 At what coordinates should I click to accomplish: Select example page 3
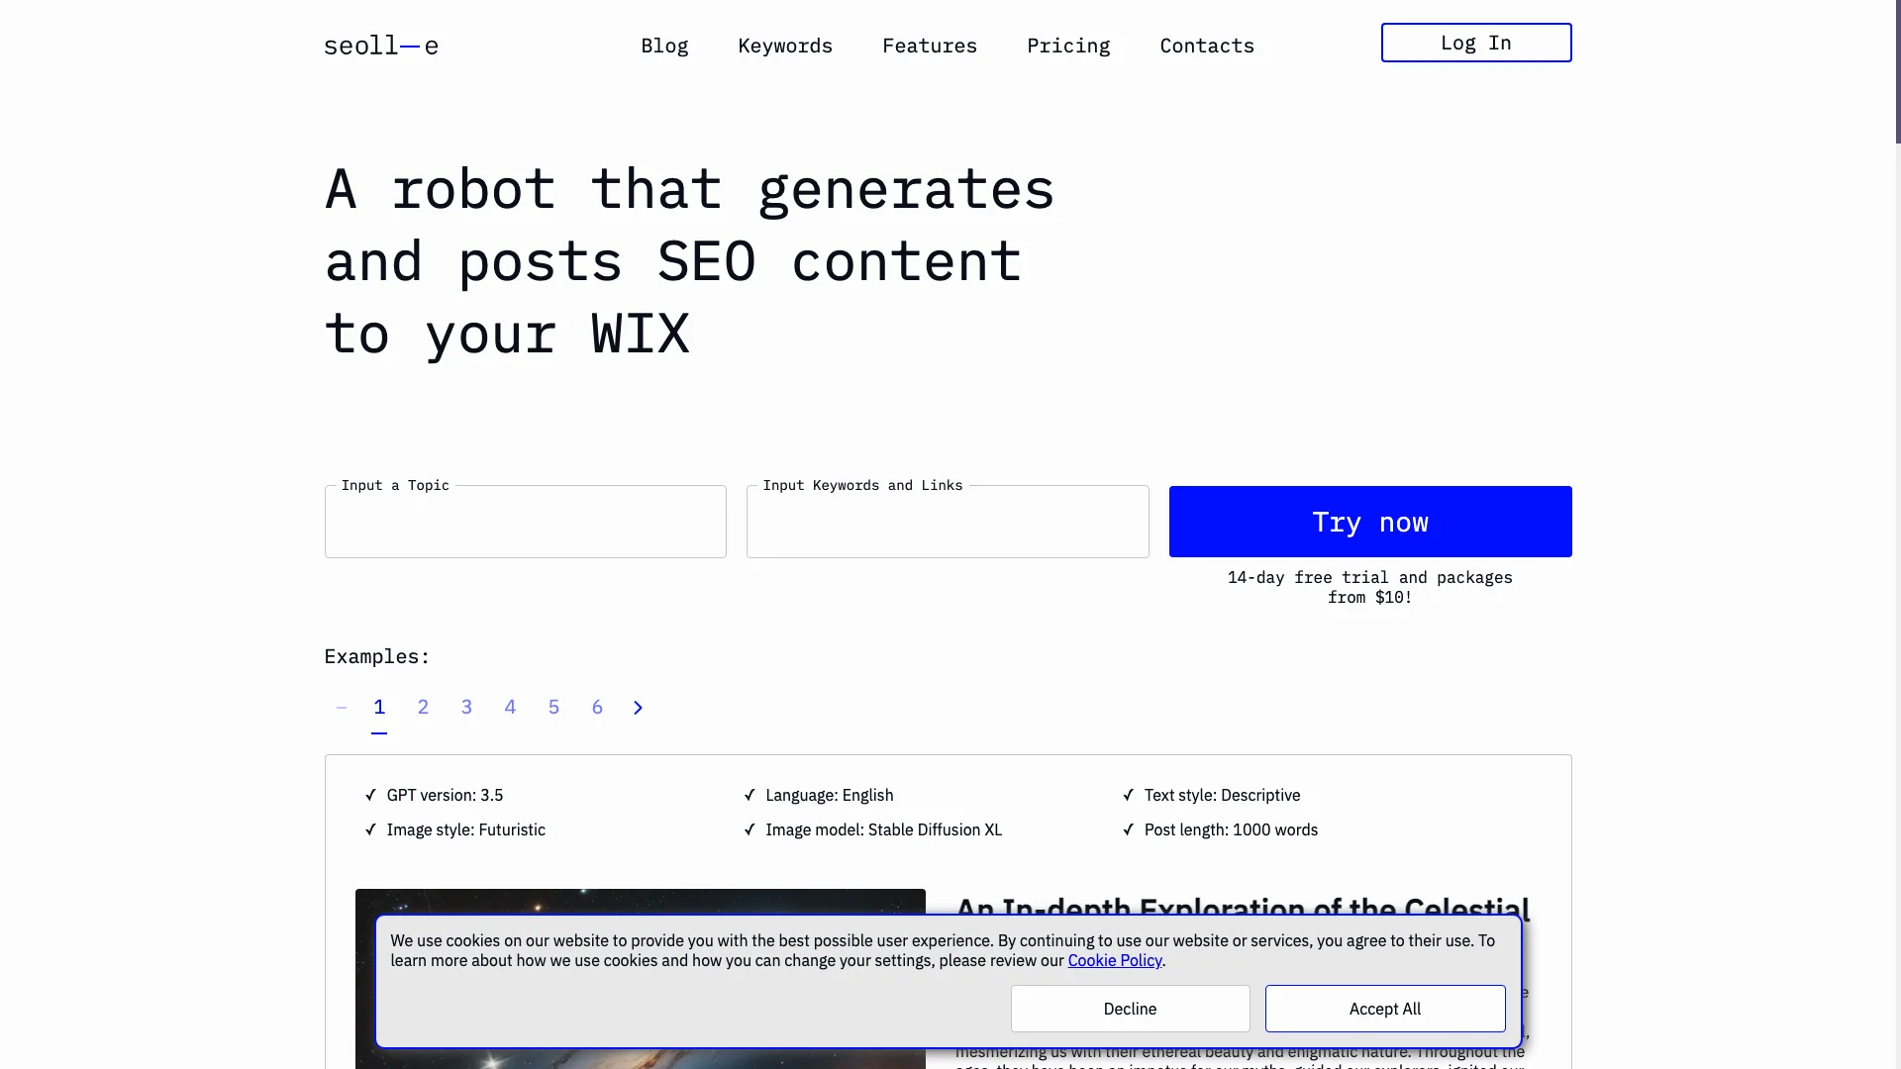pos(466,707)
